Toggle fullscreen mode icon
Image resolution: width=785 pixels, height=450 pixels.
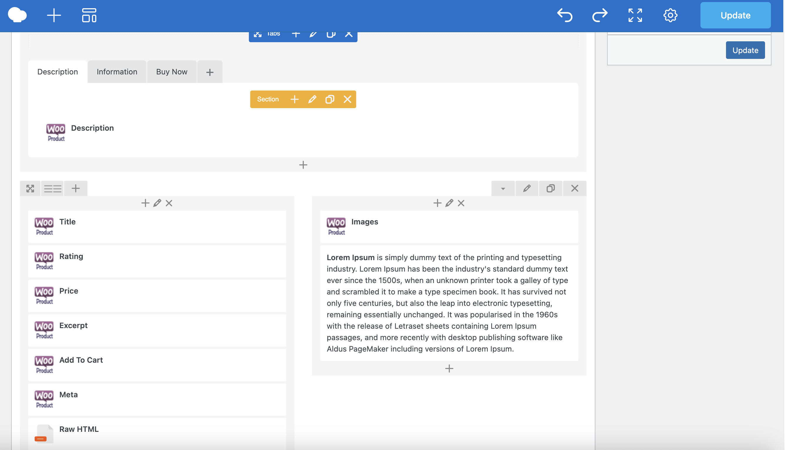tap(635, 15)
